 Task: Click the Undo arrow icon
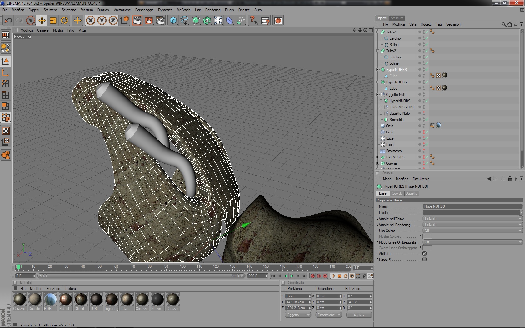8,21
